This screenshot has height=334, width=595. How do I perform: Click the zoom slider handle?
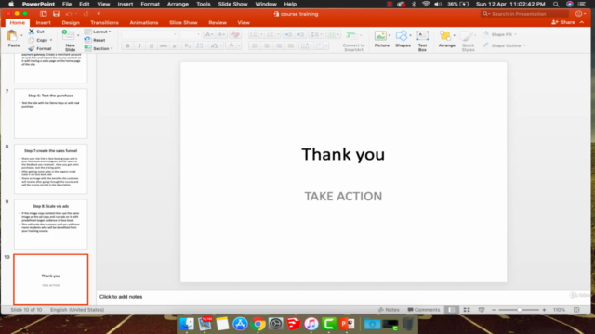pos(520,310)
